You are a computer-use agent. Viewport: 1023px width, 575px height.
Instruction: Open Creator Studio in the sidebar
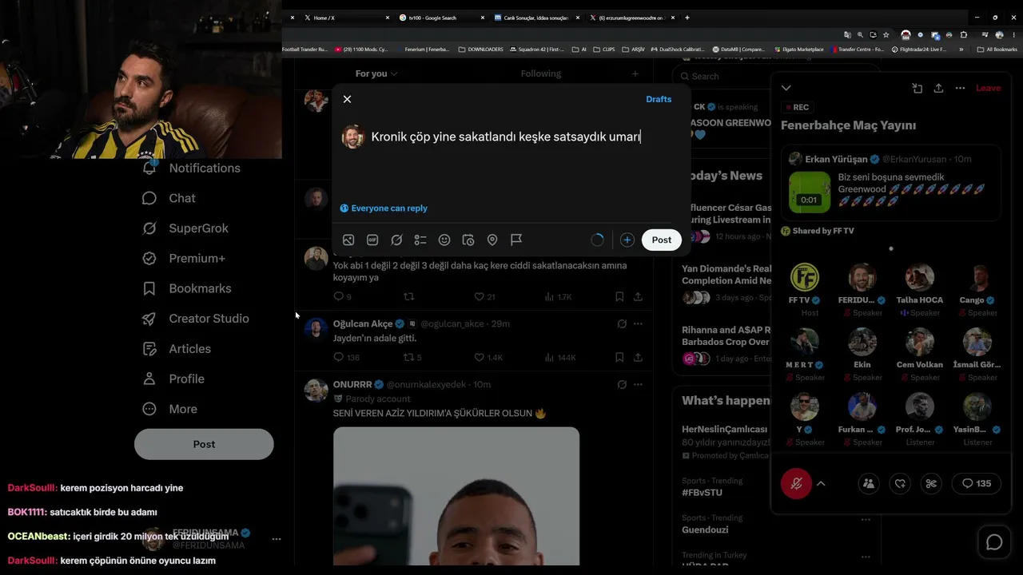[x=196, y=319]
